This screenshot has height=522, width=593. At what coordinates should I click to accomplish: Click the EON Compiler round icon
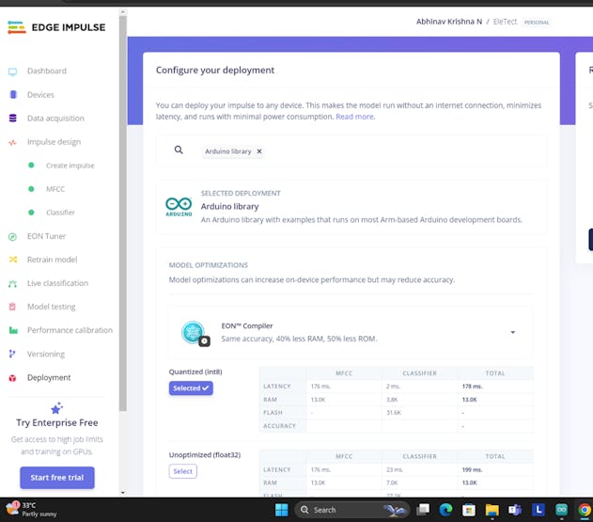[194, 333]
